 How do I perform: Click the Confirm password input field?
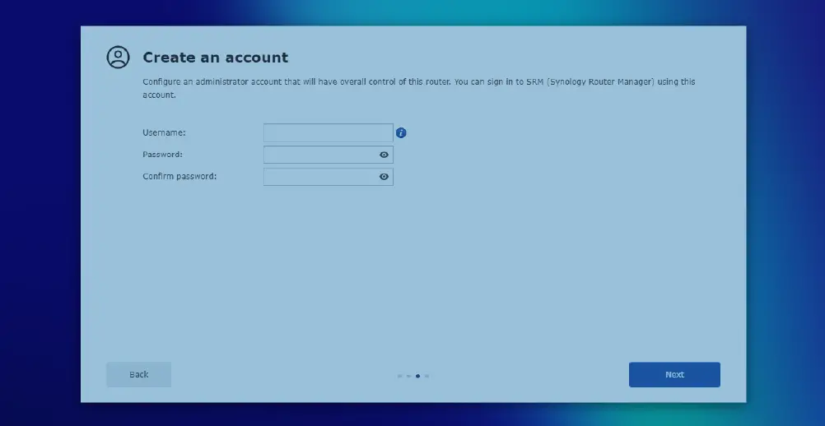click(329, 177)
